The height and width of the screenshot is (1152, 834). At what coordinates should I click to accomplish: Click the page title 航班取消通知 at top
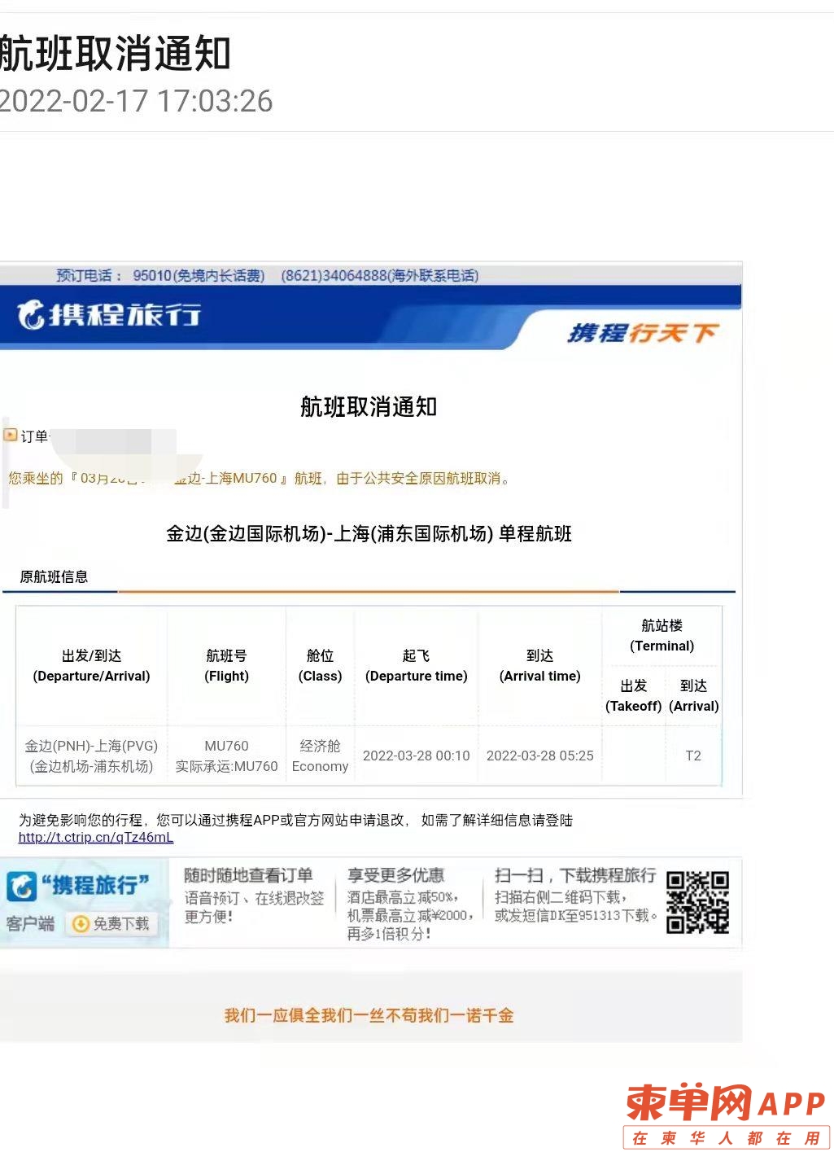click(x=116, y=54)
